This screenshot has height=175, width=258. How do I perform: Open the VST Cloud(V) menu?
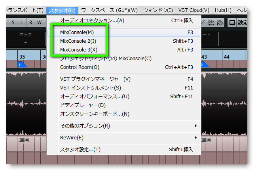point(193,10)
